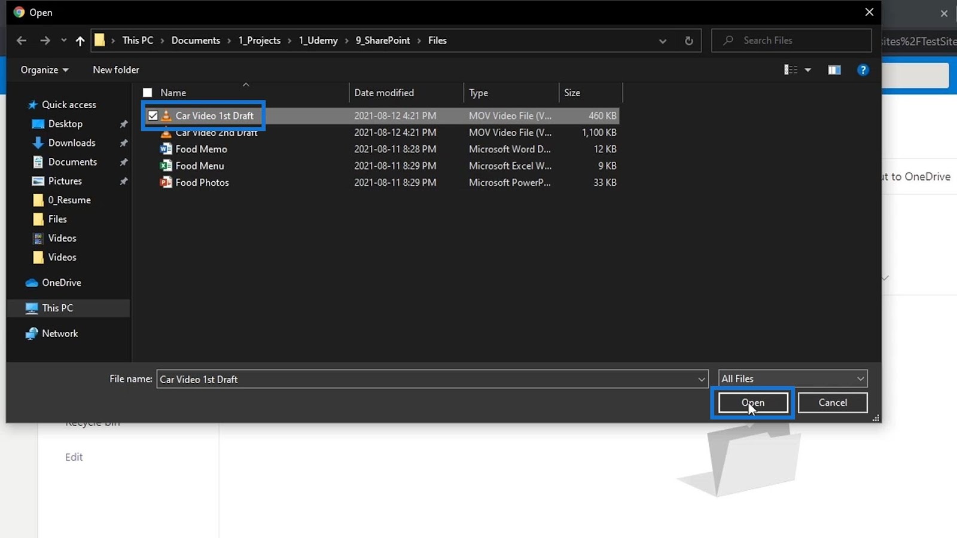Refresh the Files folder view
Viewport: 957px width, 538px height.
pyautogui.click(x=688, y=41)
